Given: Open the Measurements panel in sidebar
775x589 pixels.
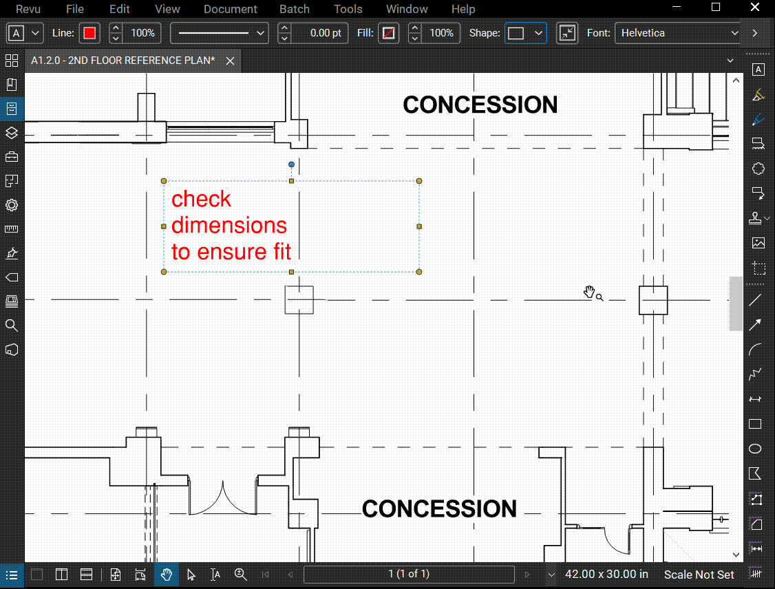Looking at the screenshot, I should click(12, 229).
